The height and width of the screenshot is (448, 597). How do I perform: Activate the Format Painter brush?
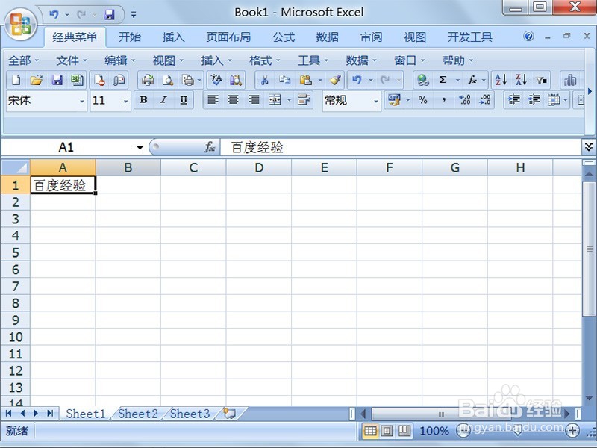click(x=335, y=80)
